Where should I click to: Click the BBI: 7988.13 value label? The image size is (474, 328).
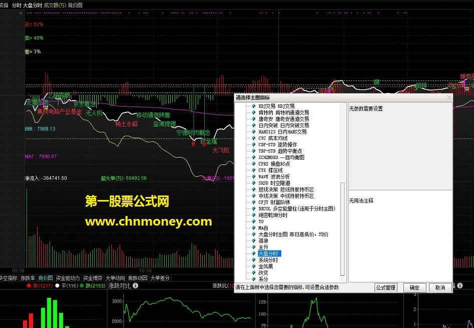tap(40, 128)
